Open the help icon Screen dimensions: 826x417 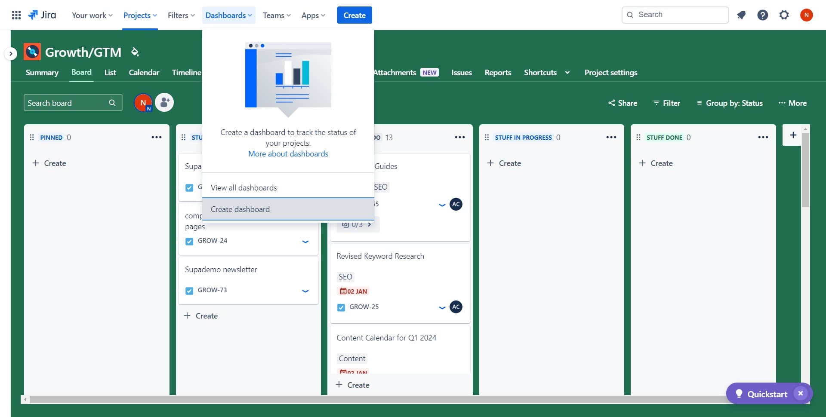point(763,15)
